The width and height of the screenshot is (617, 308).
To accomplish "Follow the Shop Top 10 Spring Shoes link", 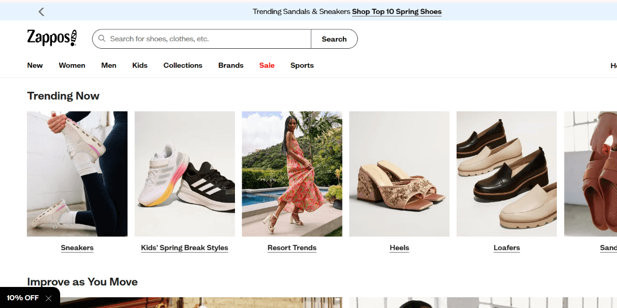I will click(396, 11).
